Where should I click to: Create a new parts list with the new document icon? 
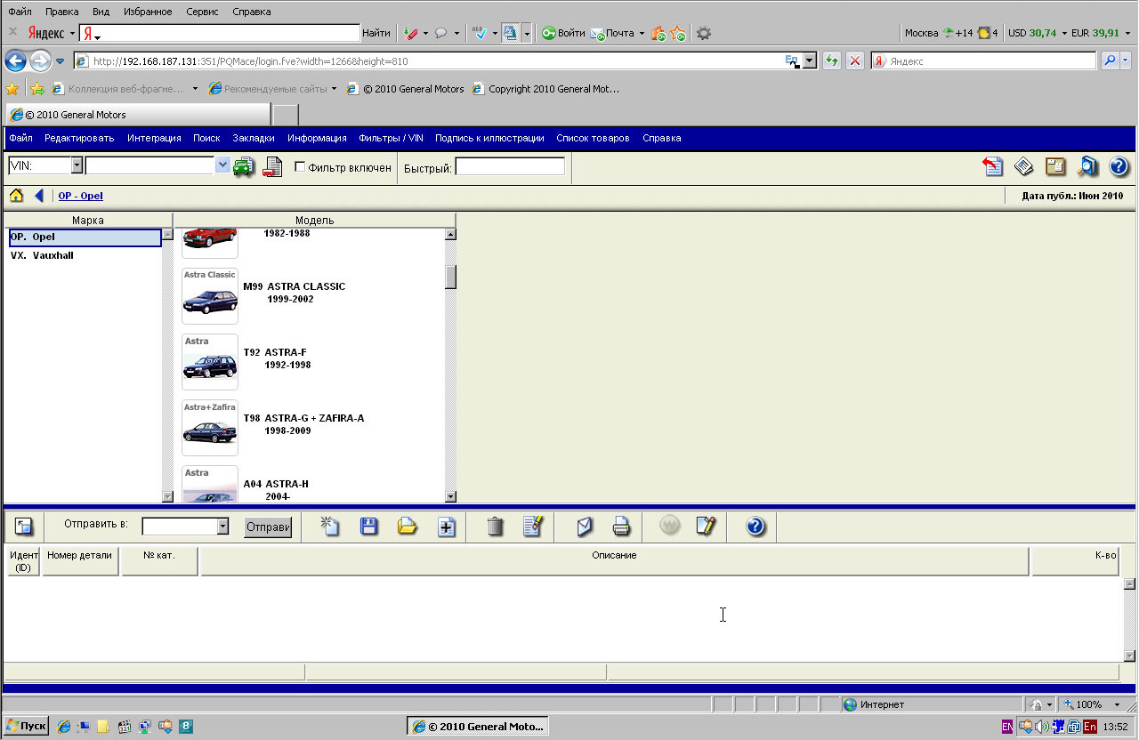pos(330,527)
